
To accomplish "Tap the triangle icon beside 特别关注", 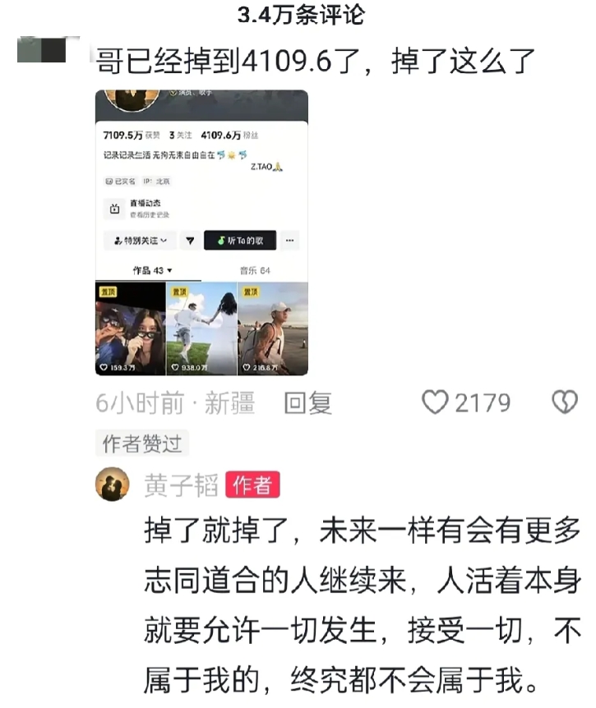I will coord(190,241).
